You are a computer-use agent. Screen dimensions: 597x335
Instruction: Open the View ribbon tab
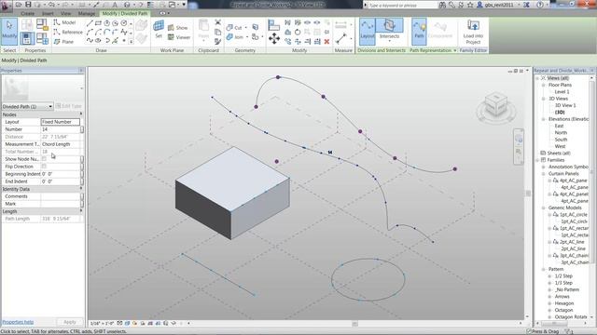pyautogui.click(x=66, y=13)
